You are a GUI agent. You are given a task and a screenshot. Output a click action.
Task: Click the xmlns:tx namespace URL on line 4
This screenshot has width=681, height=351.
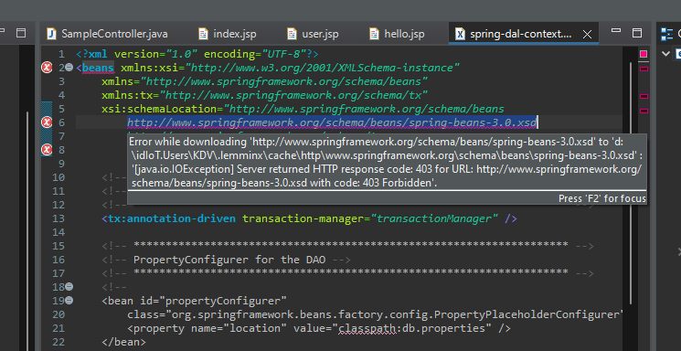click(293, 95)
